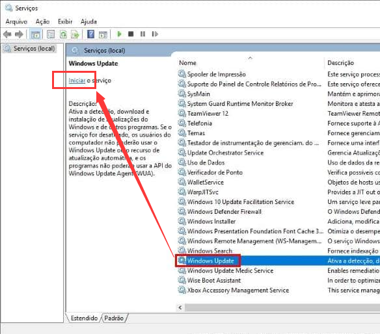Switch to the Estendido tab
Image resolution: width=380 pixels, height=334 pixels.
[84, 318]
